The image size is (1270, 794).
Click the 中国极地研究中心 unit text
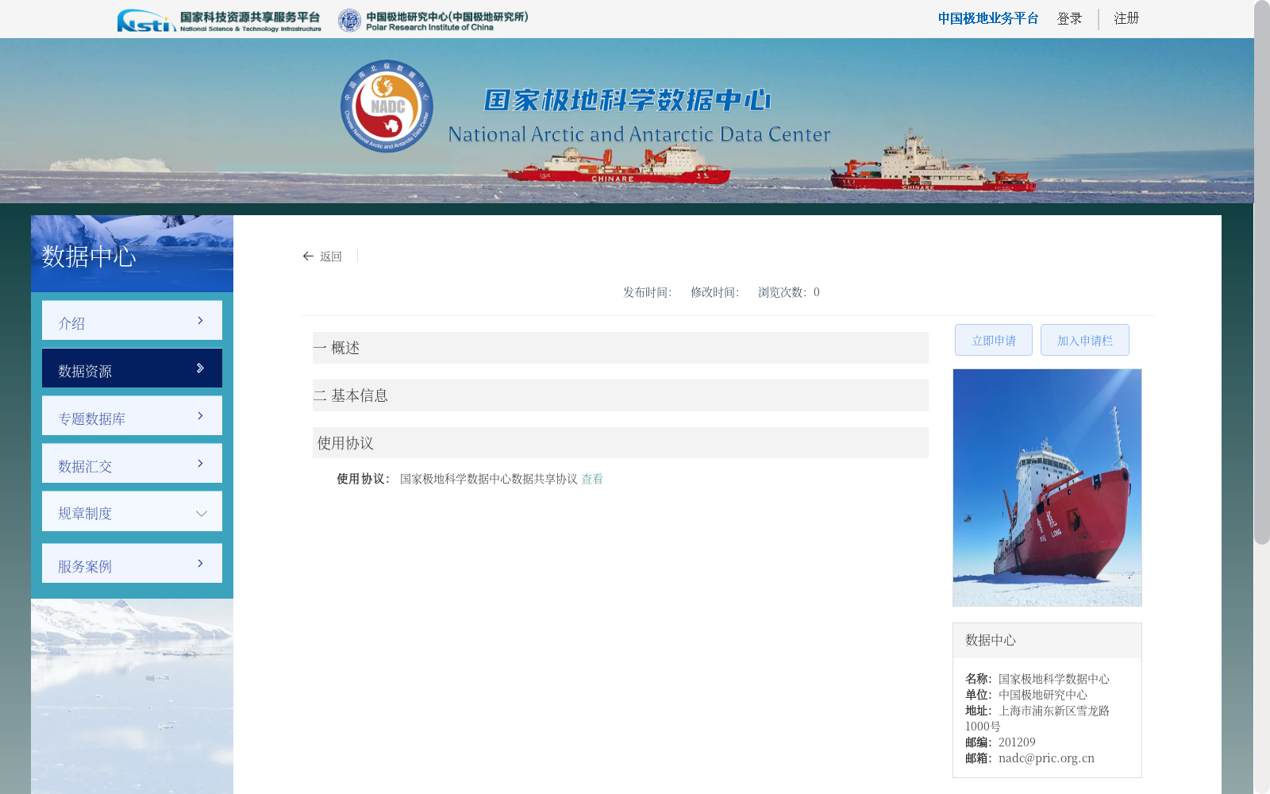pyautogui.click(x=1043, y=695)
